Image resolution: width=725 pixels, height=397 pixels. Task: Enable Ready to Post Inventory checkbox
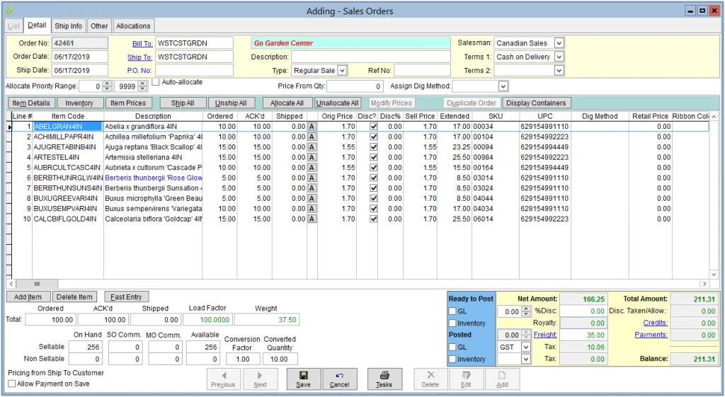pos(452,323)
